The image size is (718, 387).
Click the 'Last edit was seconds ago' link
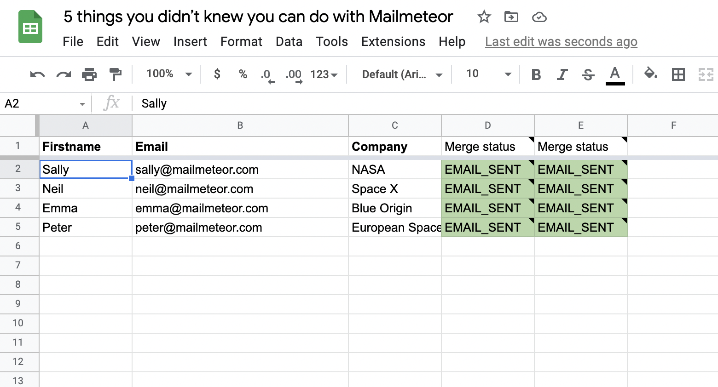click(561, 42)
